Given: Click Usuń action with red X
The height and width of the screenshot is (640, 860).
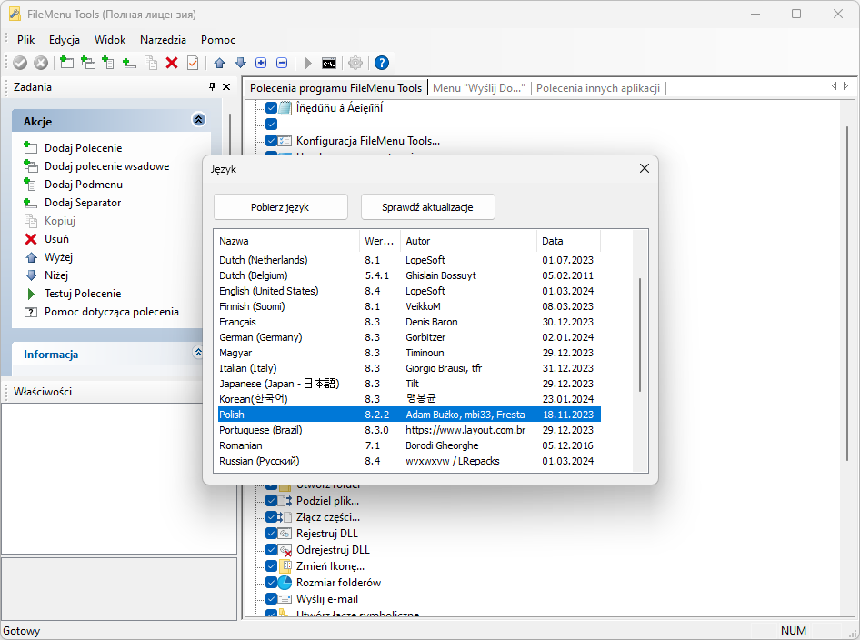Looking at the screenshot, I should (46, 238).
